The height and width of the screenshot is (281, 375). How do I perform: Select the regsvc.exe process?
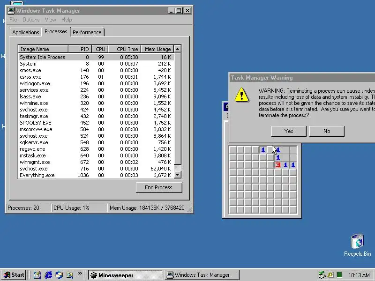click(x=96, y=149)
